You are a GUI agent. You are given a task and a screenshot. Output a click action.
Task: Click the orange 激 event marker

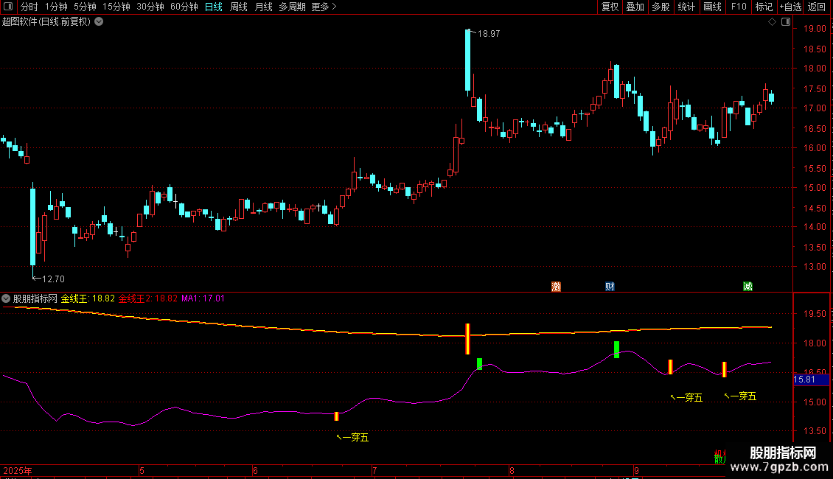point(557,287)
